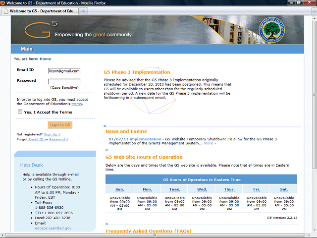Follow the Sign Up link
Viewport: 317px width, 238px height.
point(52,134)
